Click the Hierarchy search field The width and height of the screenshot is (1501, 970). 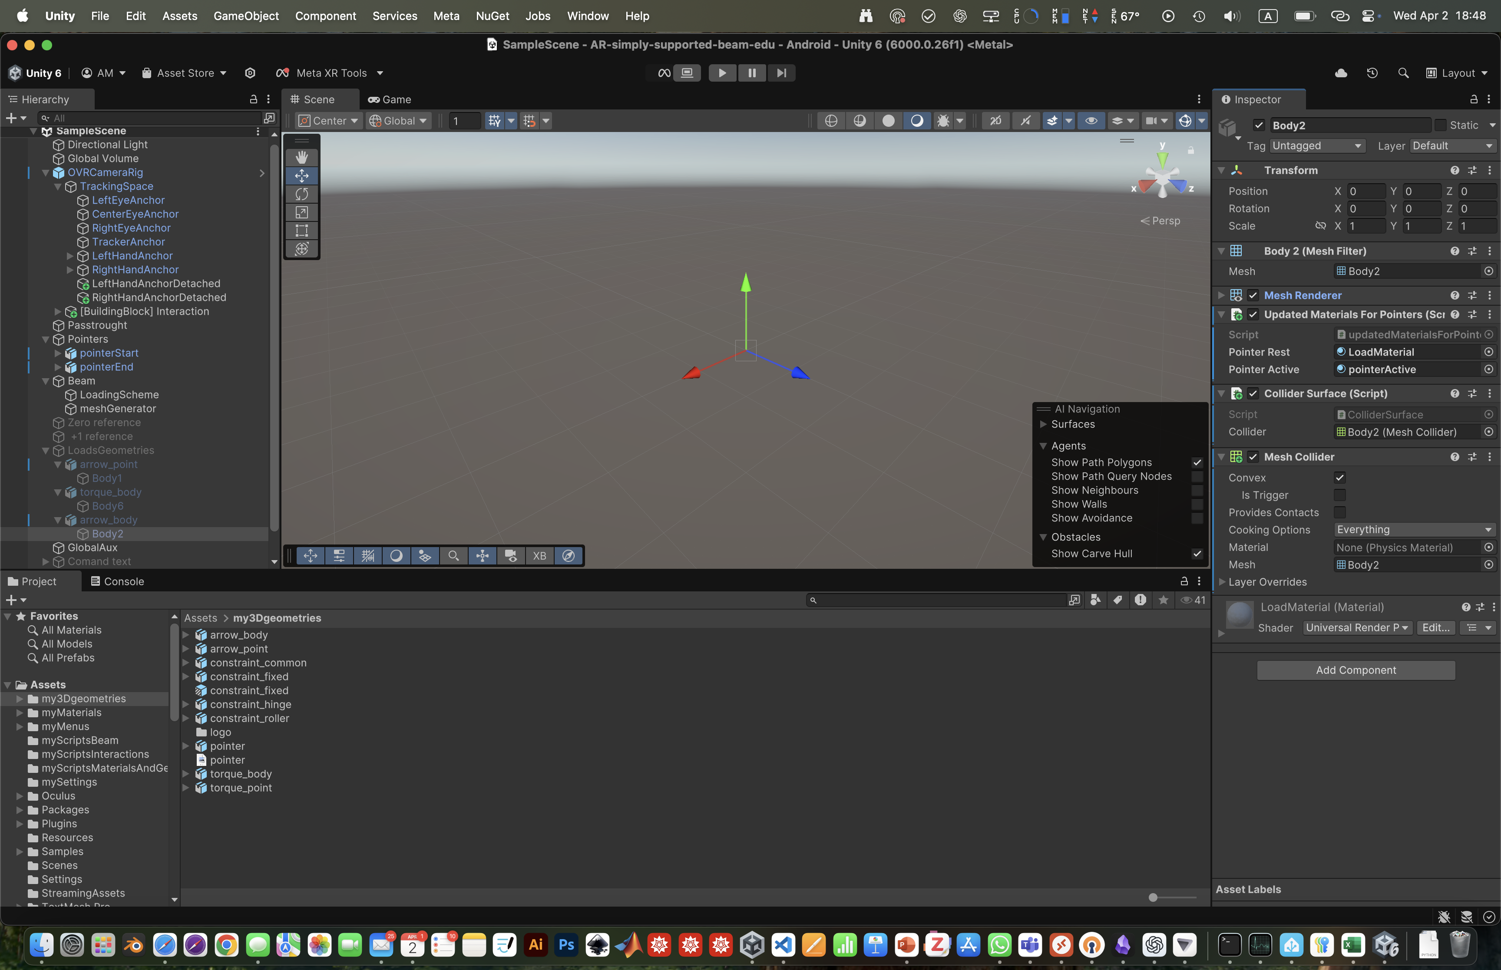coord(150,118)
